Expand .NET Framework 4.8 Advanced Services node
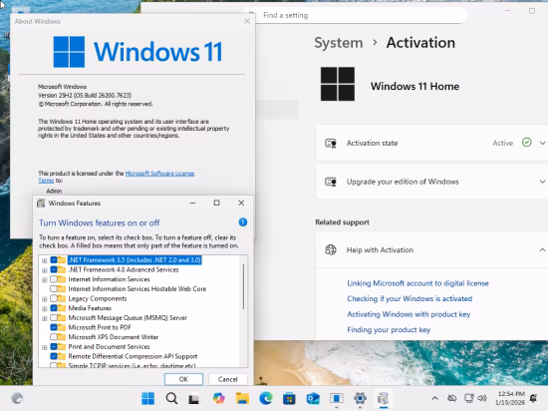 coord(45,270)
